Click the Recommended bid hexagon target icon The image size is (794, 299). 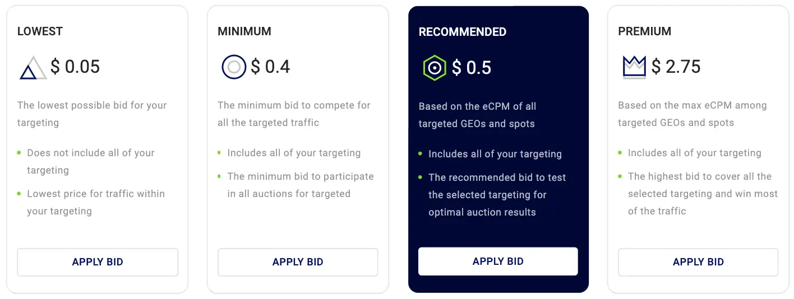click(434, 68)
